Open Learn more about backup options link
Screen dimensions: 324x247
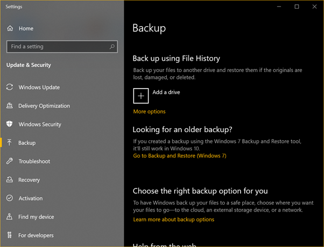(x=174, y=220)
